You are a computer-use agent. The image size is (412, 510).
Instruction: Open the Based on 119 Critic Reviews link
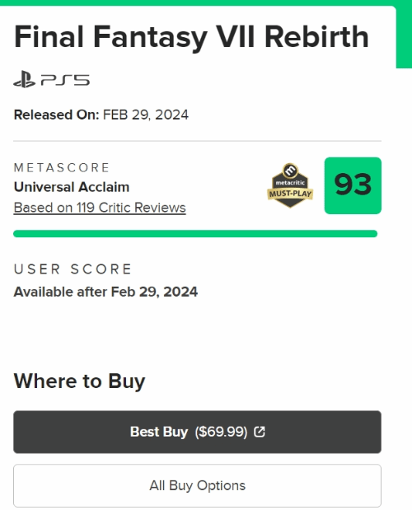click(x=100, y=208)
